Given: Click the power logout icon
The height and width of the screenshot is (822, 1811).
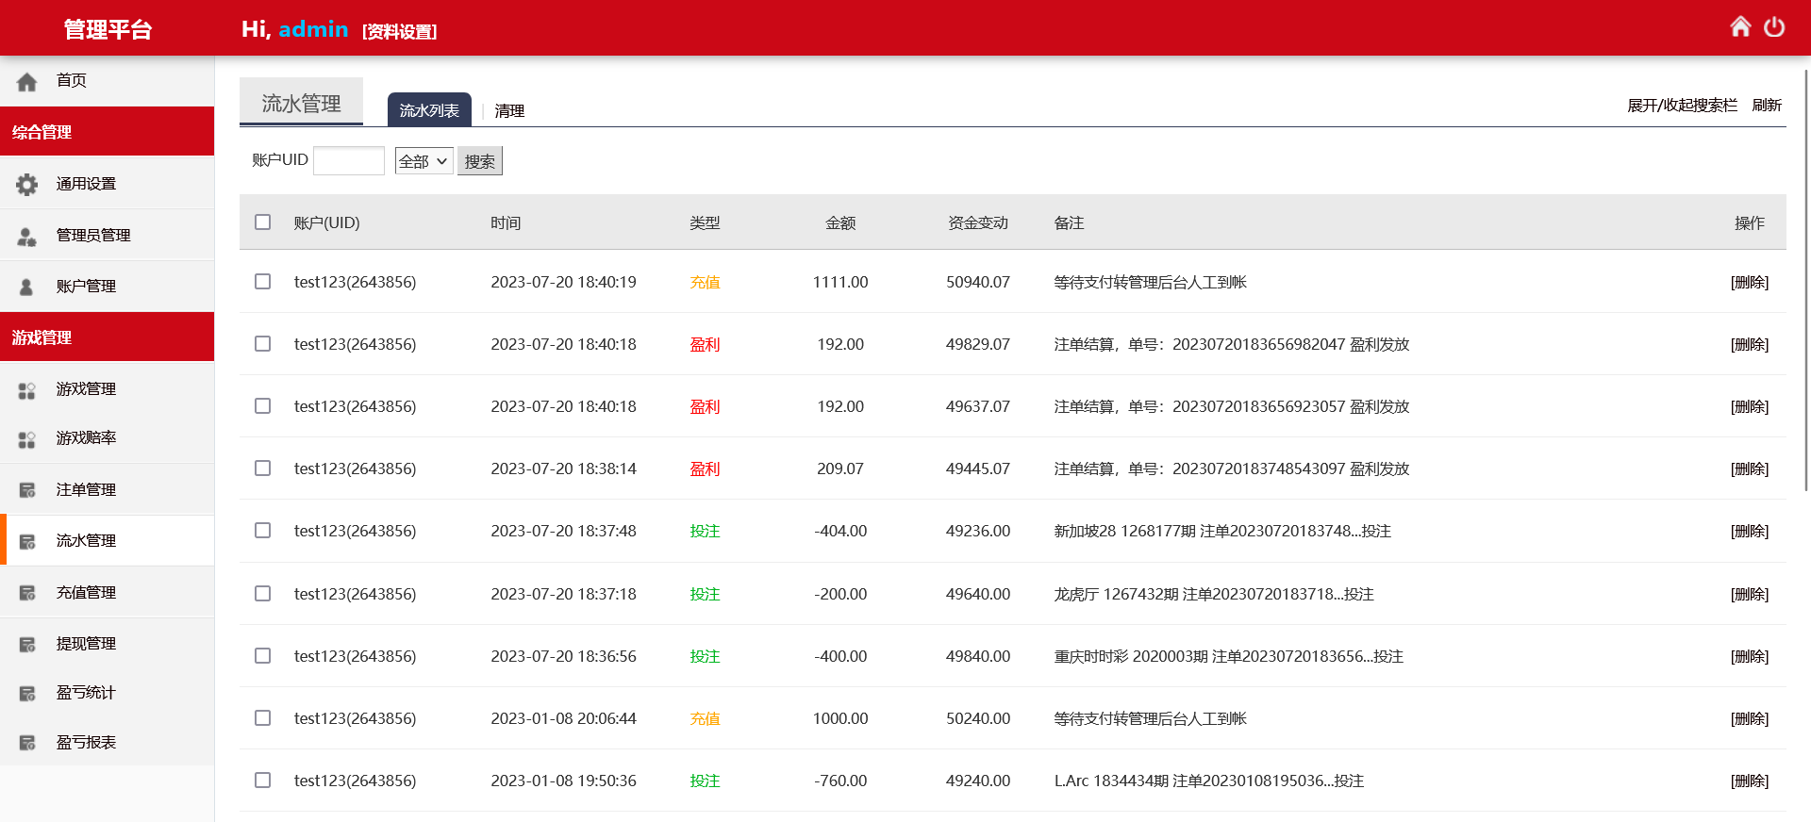Looking at the screenshot, I should [x=1774, y=27].
